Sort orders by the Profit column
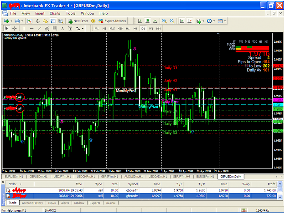This screenshot has height=214, width=285. coord(264,184)
